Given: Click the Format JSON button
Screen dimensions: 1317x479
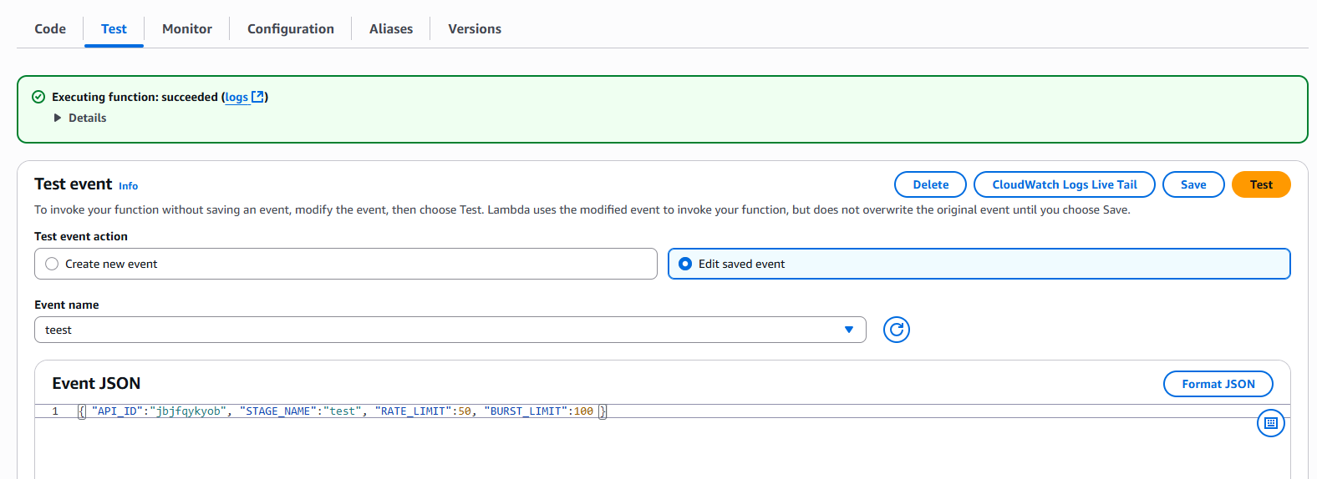Looking at the screenshot, I should (1218, 384).
